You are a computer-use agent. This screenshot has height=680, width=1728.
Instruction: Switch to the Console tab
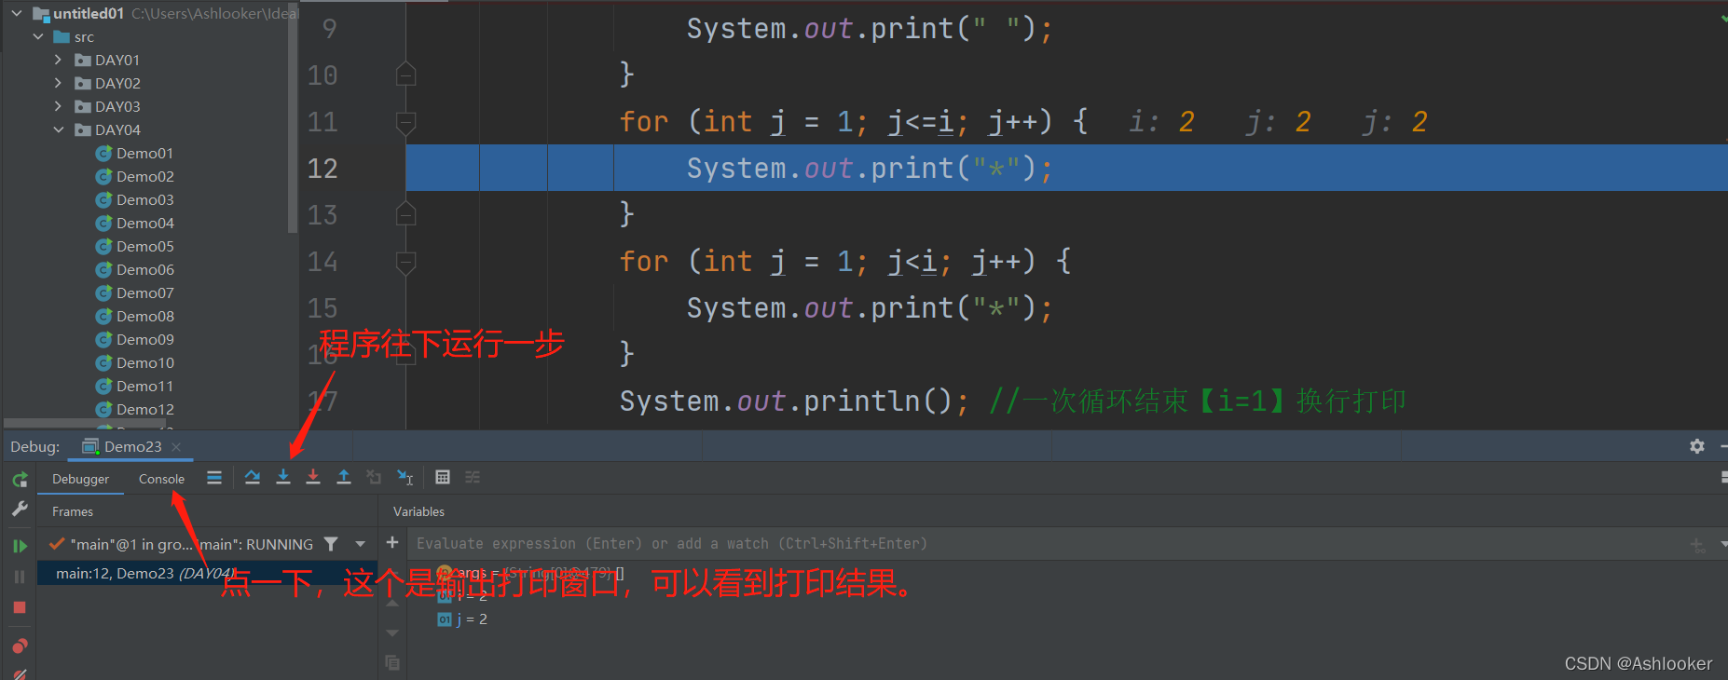tap(161, 479)
